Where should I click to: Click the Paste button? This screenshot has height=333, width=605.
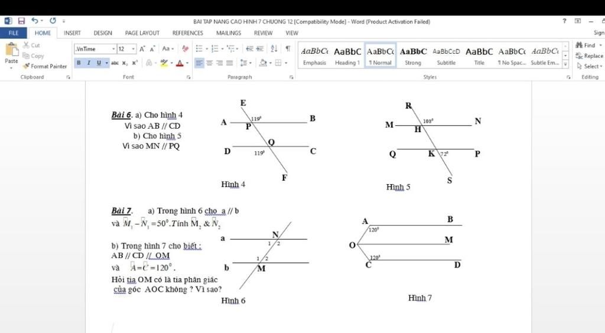[x=11, y=54]
